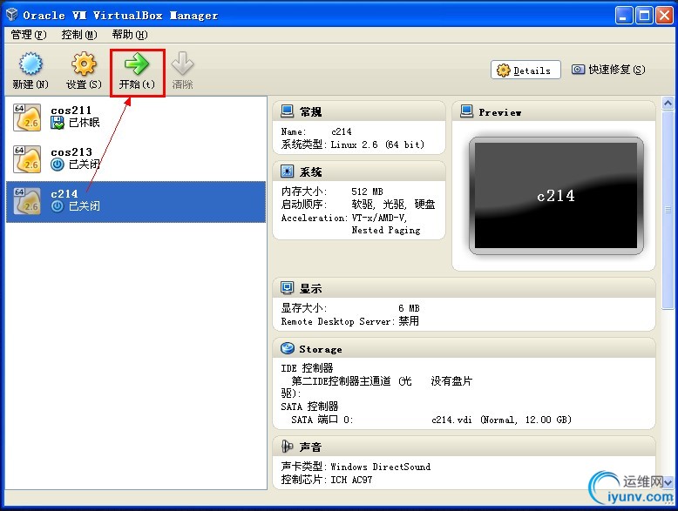Open the 常规 section header
Screen dimensions: 678x511
point(359,111)
